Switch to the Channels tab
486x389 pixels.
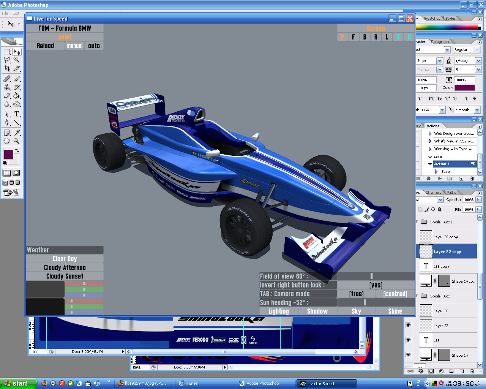tap(433, 192)
